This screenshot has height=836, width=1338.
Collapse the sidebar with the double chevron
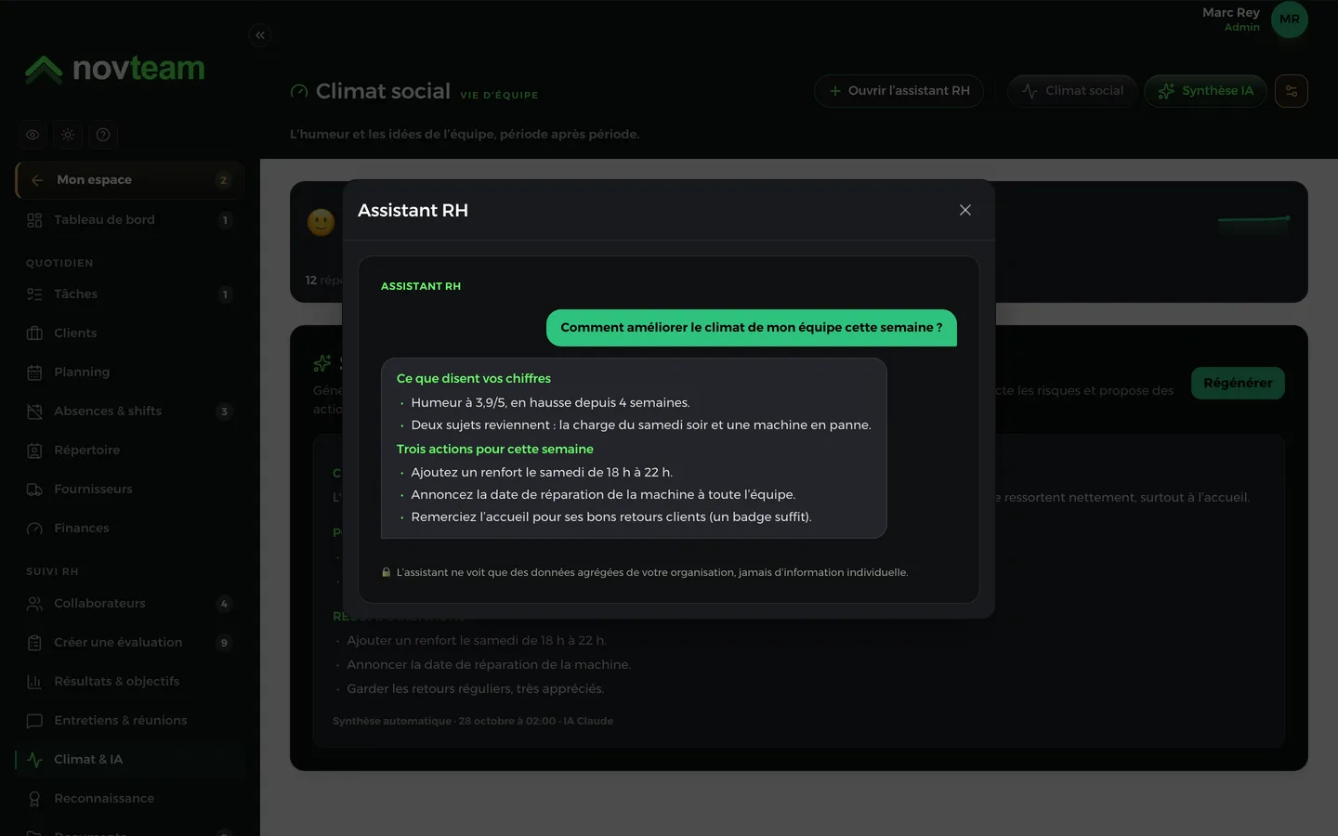[260, 35]
